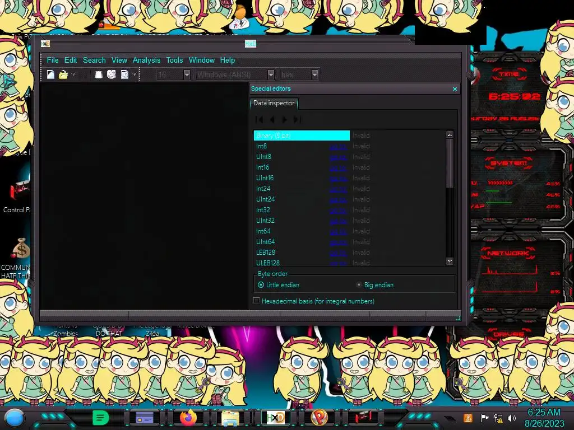Select the UInt64 row in Data inspector

350,242
